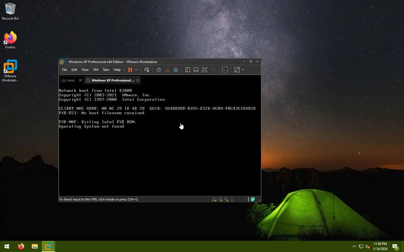Click the VMware Workstation taskbar button
The height and width of the screenshot is (252, 404).
click(x=48, y=246)
